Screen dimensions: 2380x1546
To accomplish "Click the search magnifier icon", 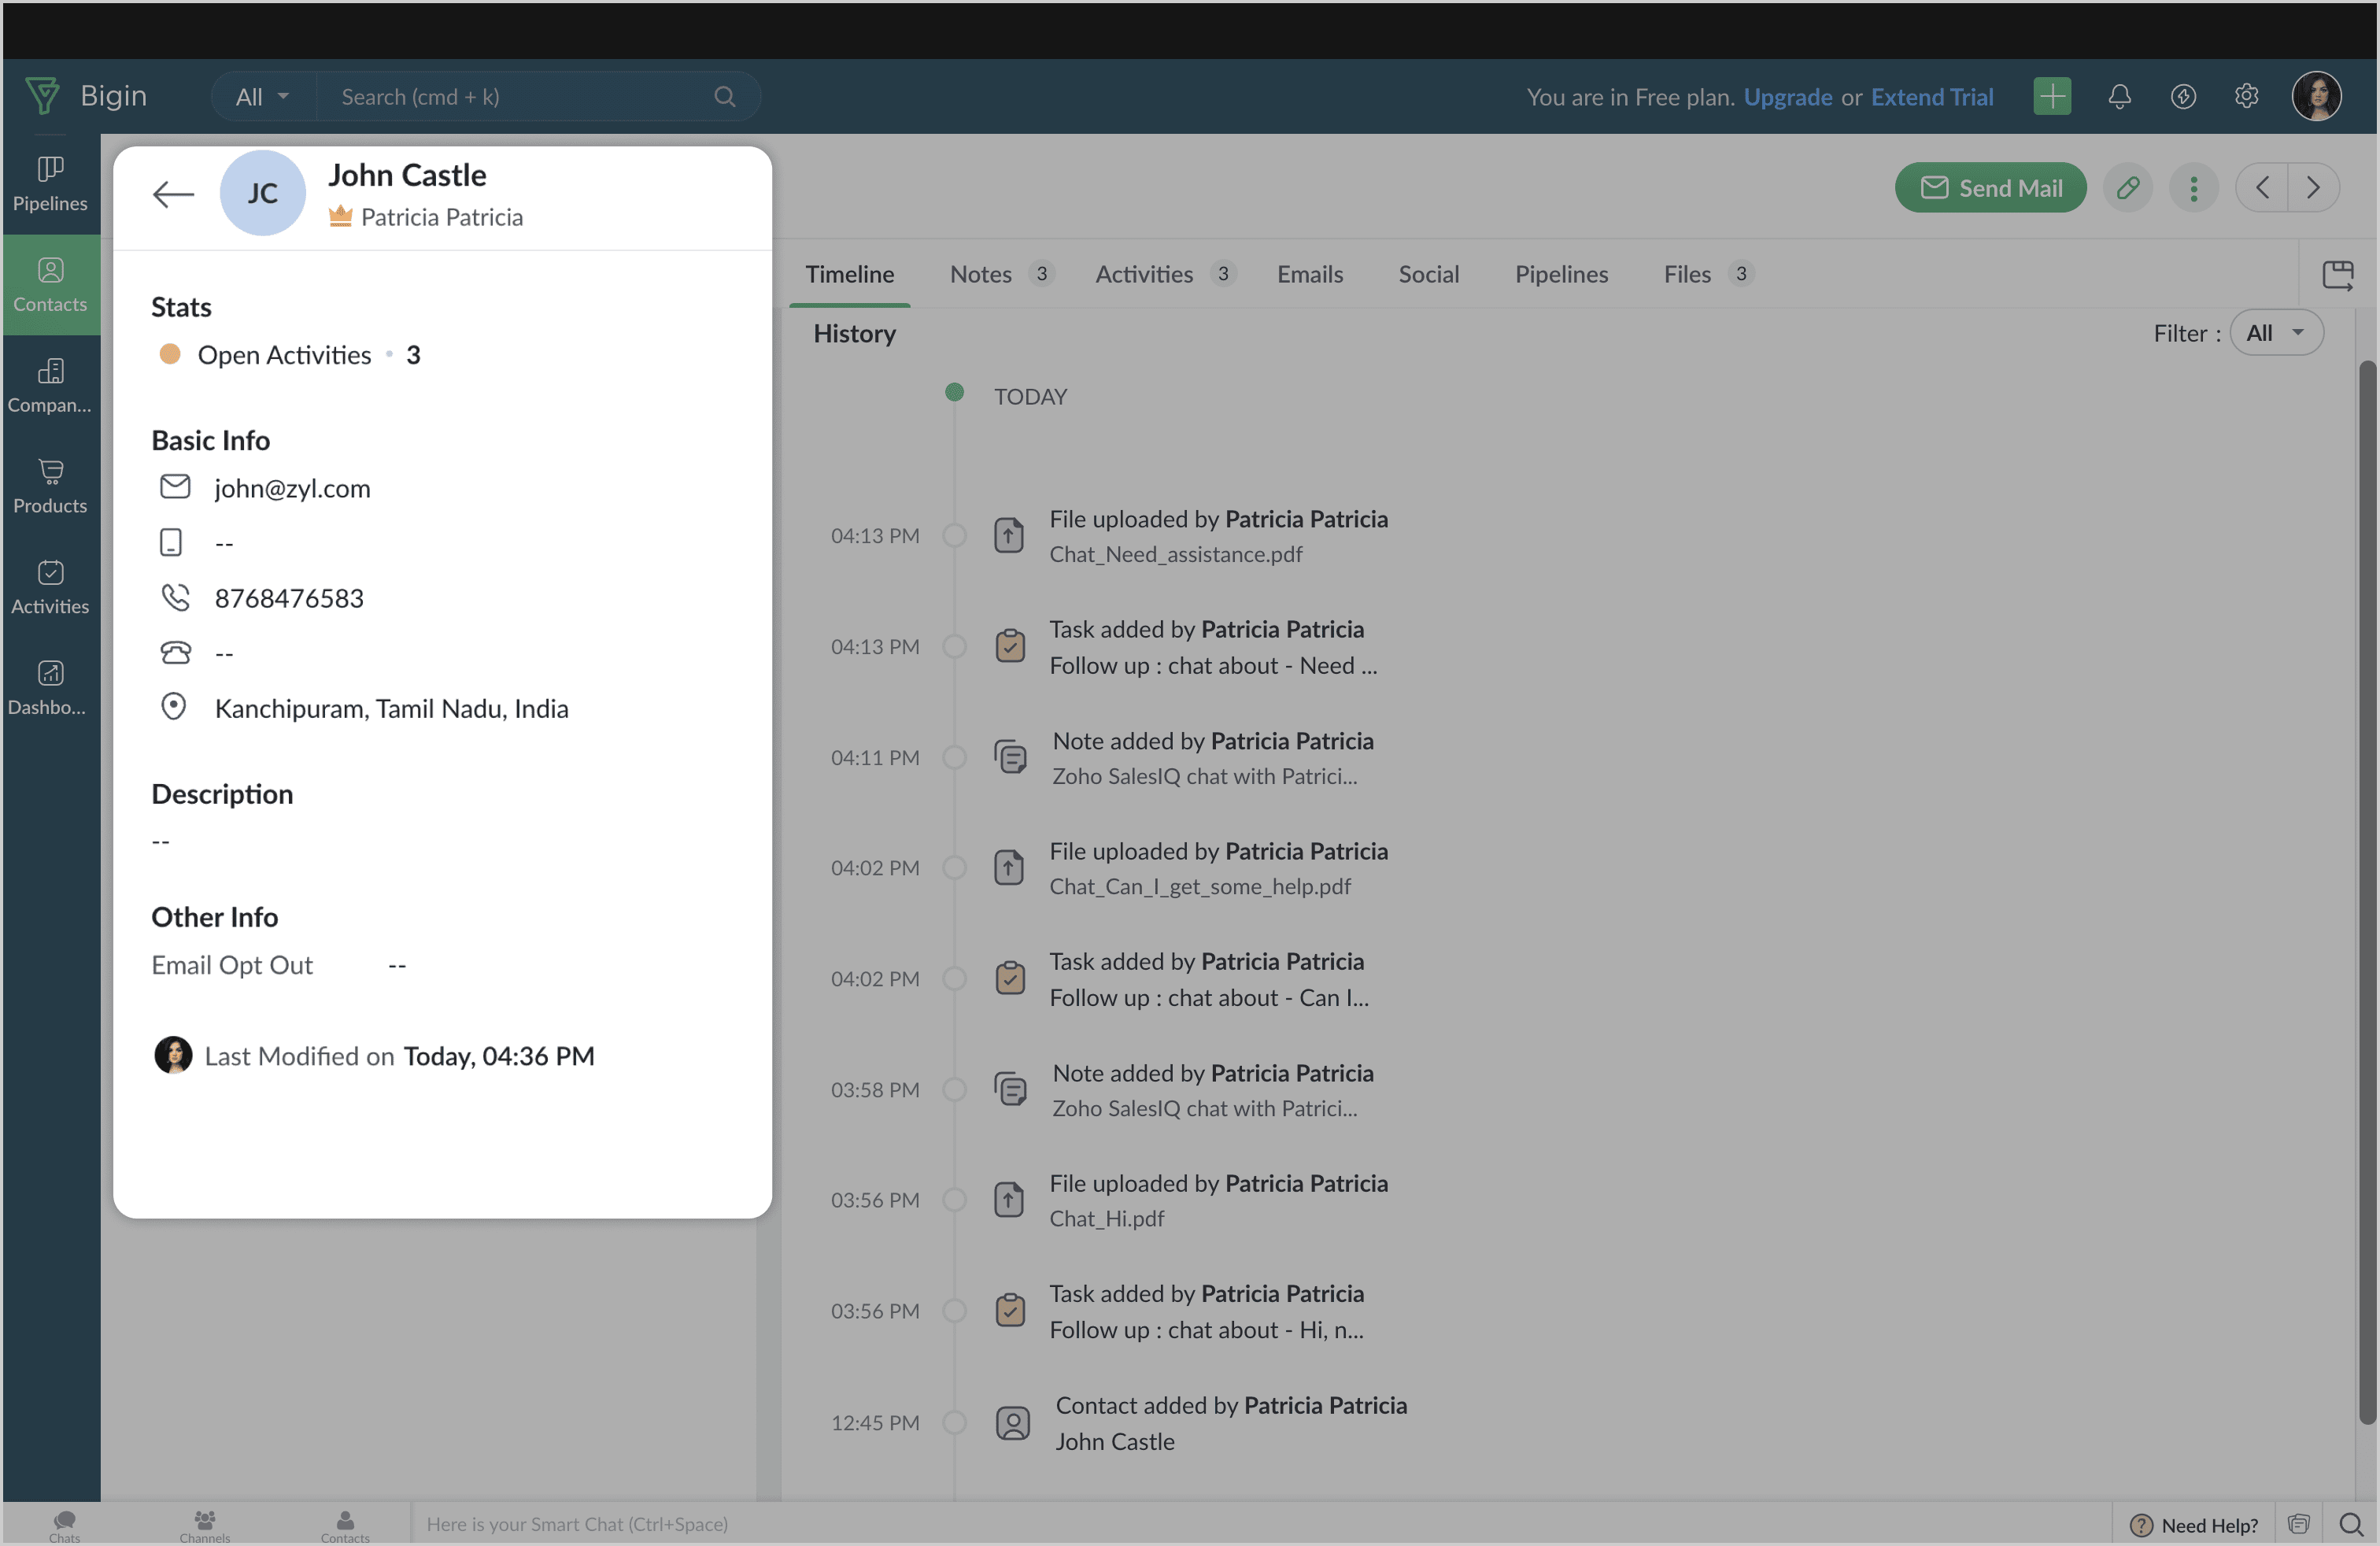I will [725, 97].
